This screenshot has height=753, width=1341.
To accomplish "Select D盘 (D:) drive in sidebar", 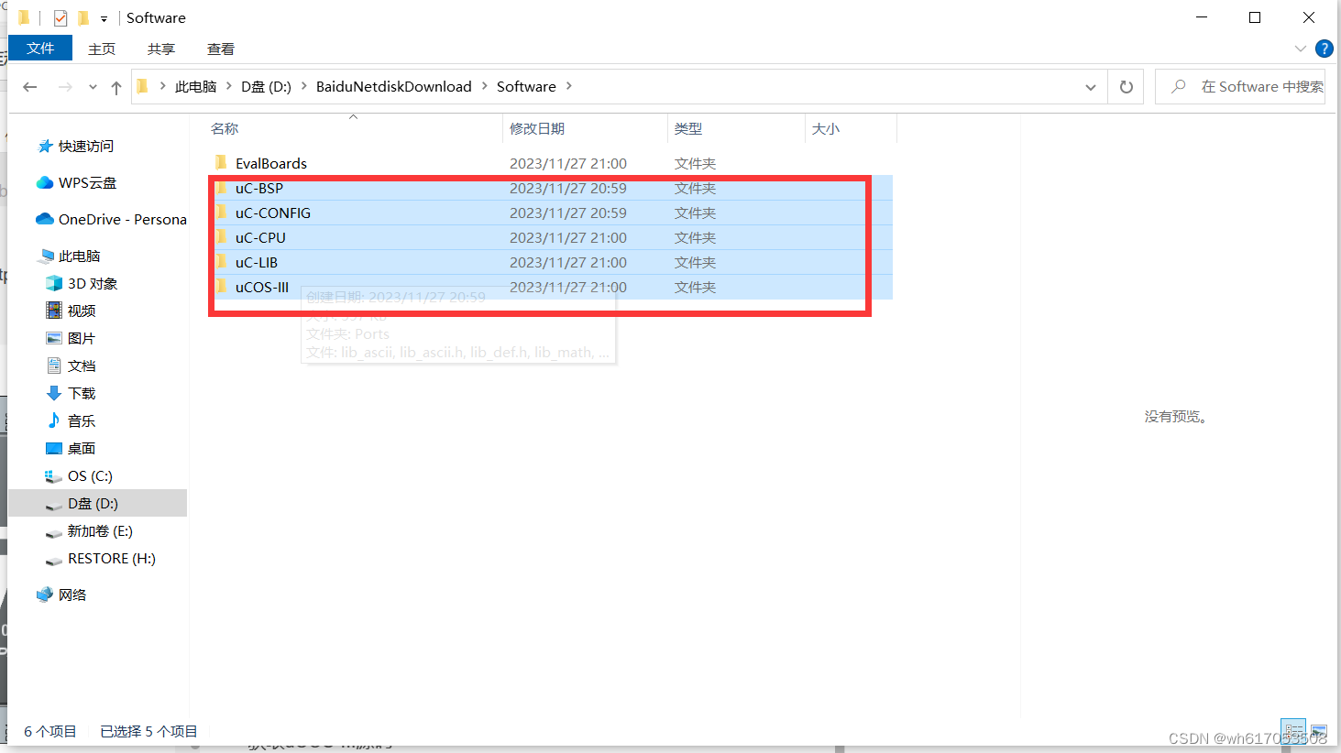I will click(x=93, y=503).
